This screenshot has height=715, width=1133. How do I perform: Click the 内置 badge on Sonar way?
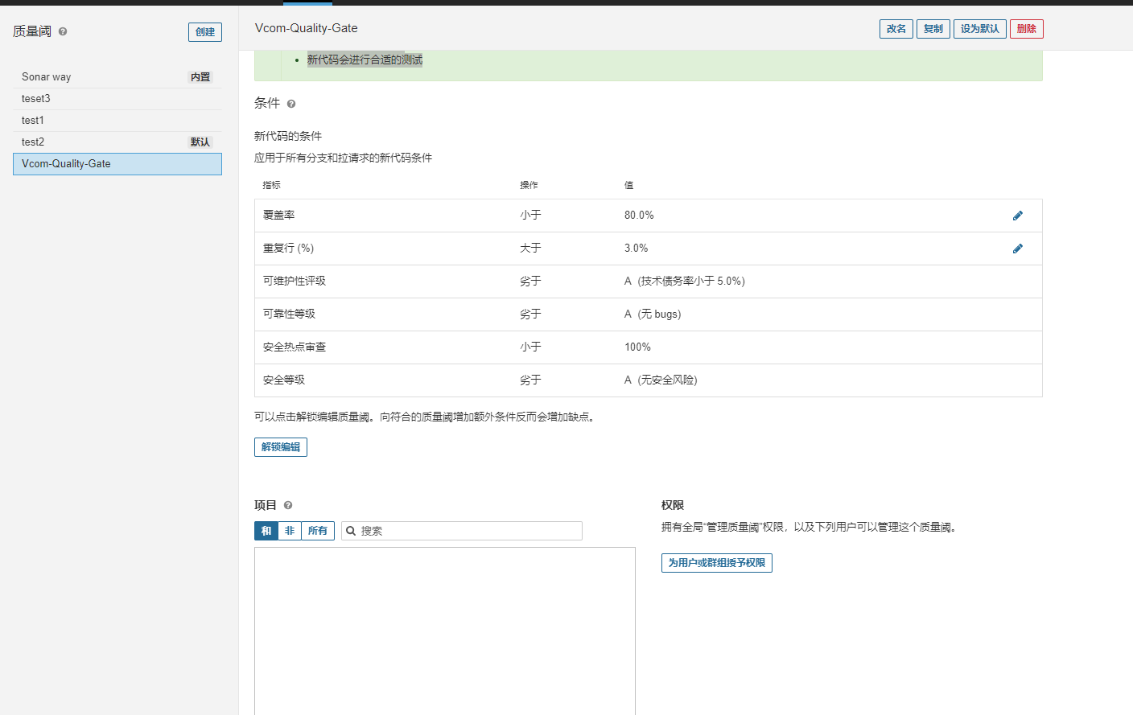[200, 77]
